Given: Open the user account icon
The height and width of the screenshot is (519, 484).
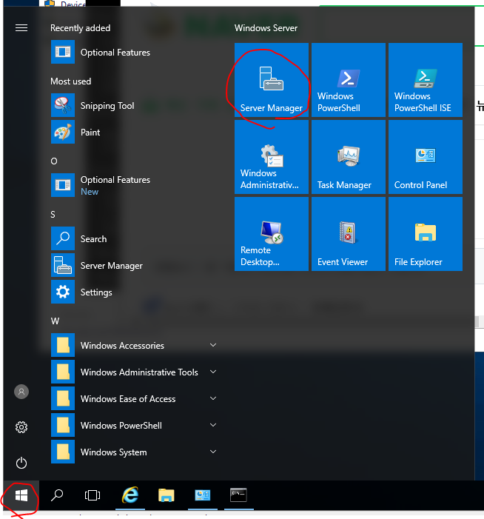Looking at the screenshot, I should coord(21,392).
